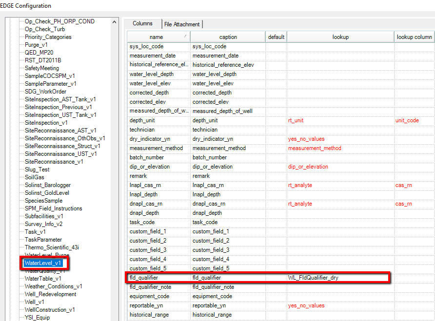Viewport: 435px width, 321px height.
Task: Click the lookup column header
Action: (340, 37)
